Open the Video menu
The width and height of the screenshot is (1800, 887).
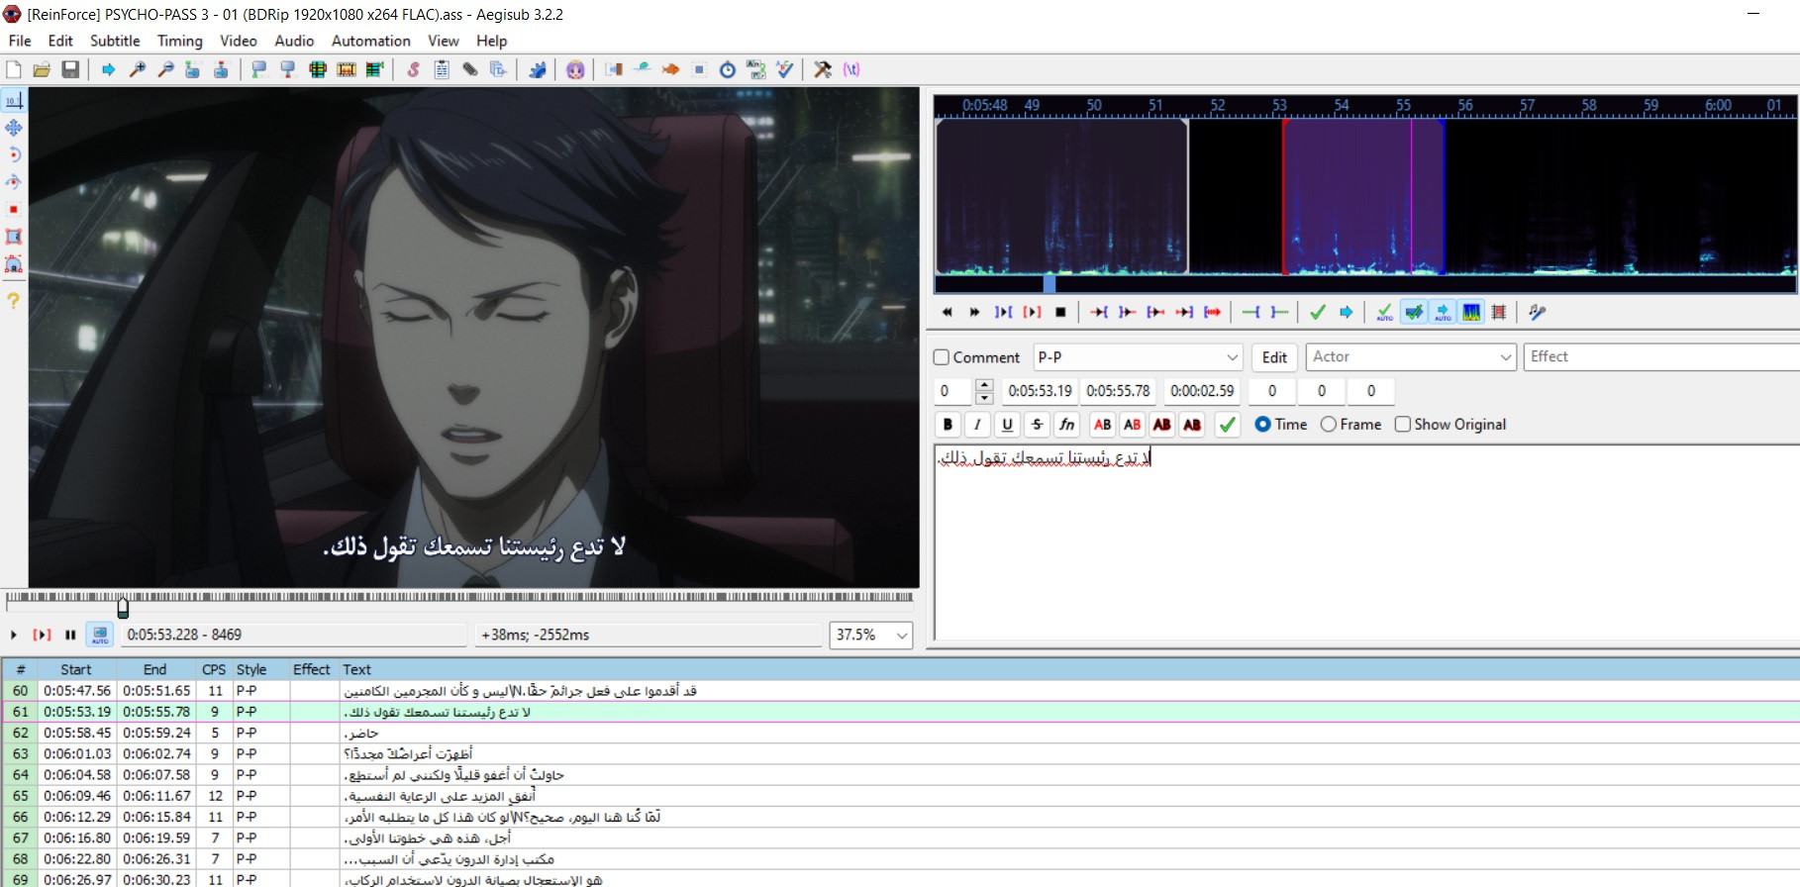[x=238, y=41]
